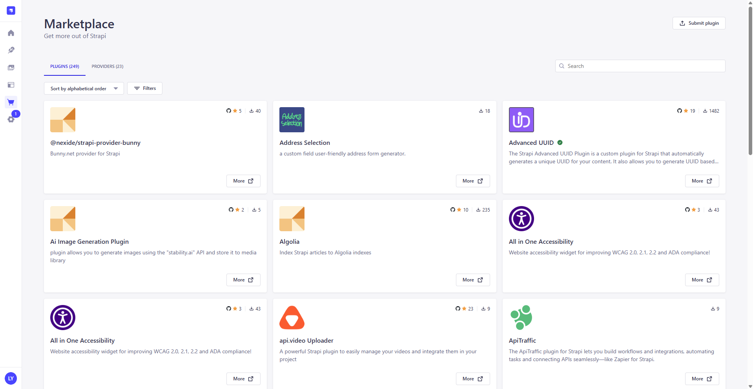Click GitHub icon on strapi-provider-bunny card
The image size is (753, 389).
(229, 111)
